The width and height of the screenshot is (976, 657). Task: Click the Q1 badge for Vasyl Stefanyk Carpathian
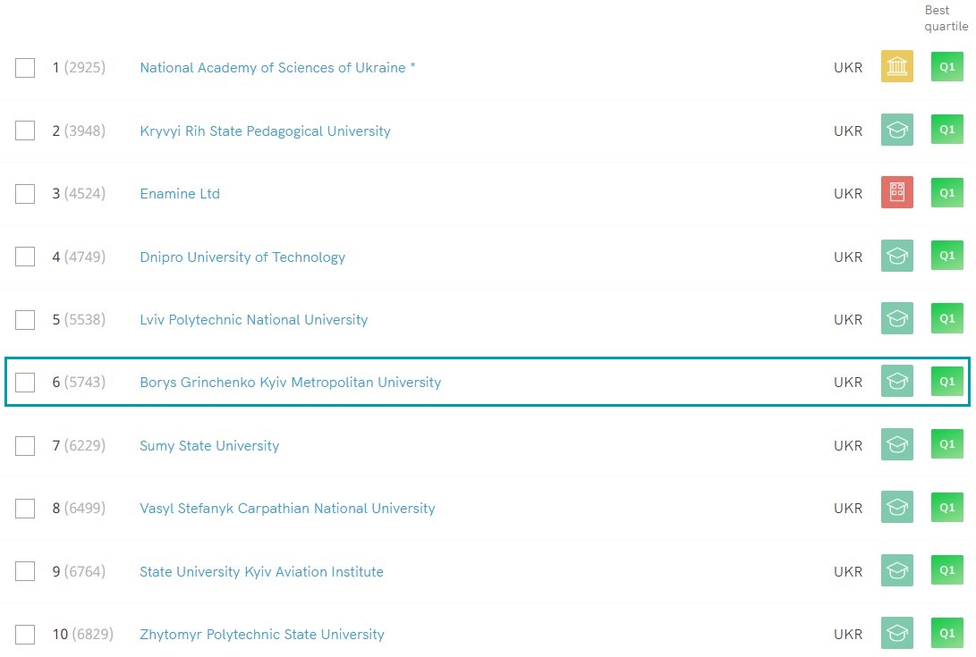(946, 508)
